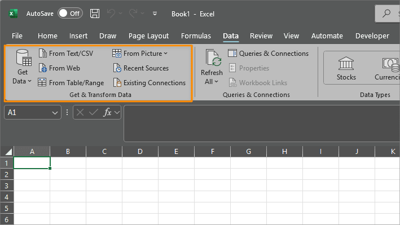Open the redo history dropdown arrow

(143, 14)
